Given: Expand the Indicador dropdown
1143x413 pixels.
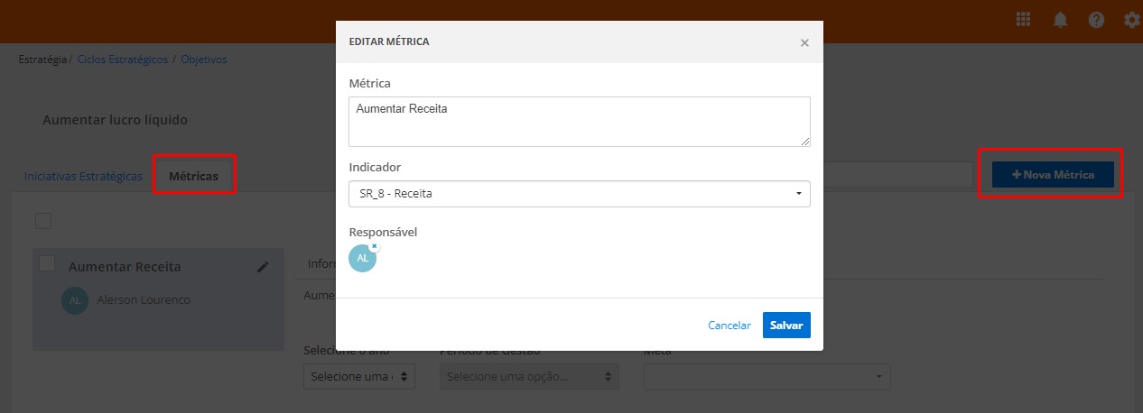Looking at the screenshot, I should tap(579, 194).
